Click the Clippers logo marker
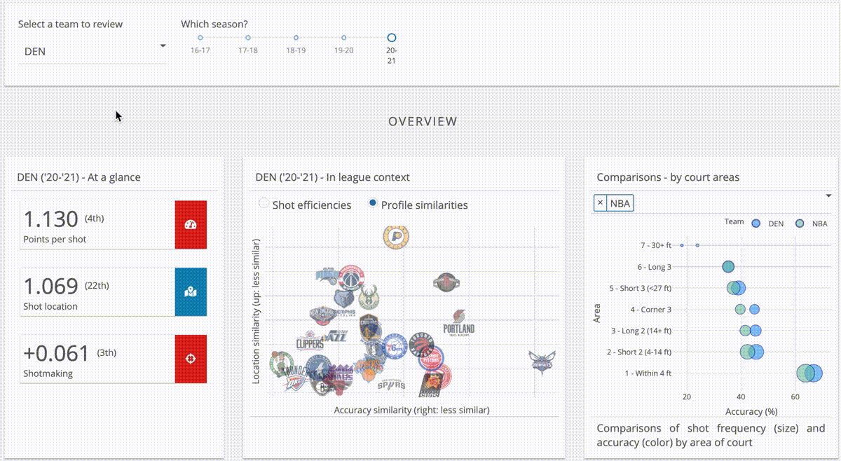The height and width of the screenshot is (461, 841). coord(310,341)
